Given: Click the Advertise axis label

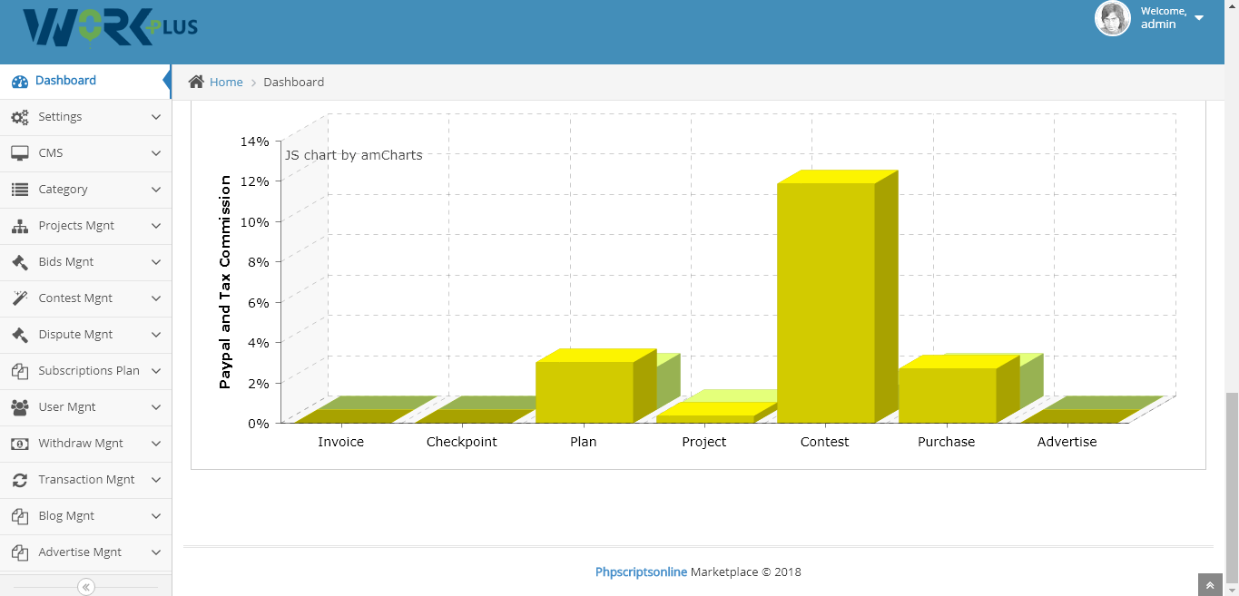Looking at the screenshot, I should pos(1067,442).
